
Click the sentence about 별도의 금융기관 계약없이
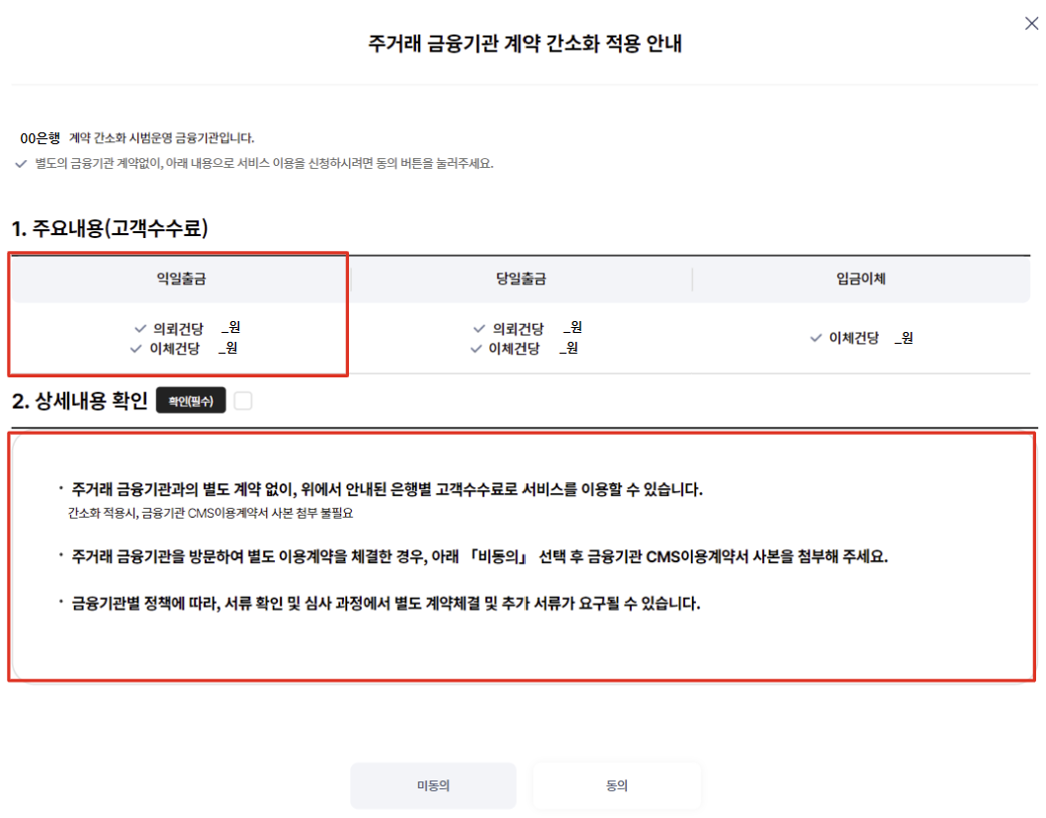click(x=264, y=163)
